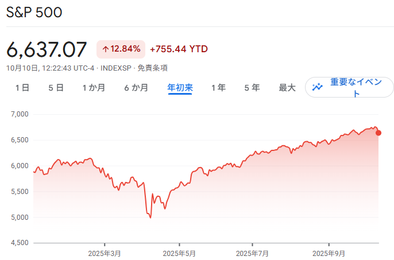Select the 1日 time range tab
394x260 pixels.
point(22,88)
